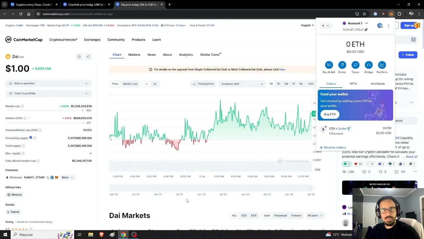The width and height of the screenshot is (424, 239).
Task: Open English language dropdown
Action: coord(307,25)
